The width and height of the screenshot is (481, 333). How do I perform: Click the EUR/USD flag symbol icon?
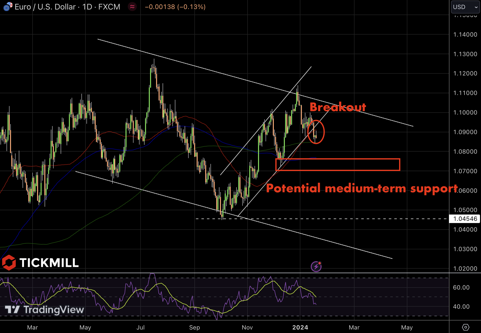point(8,7)
